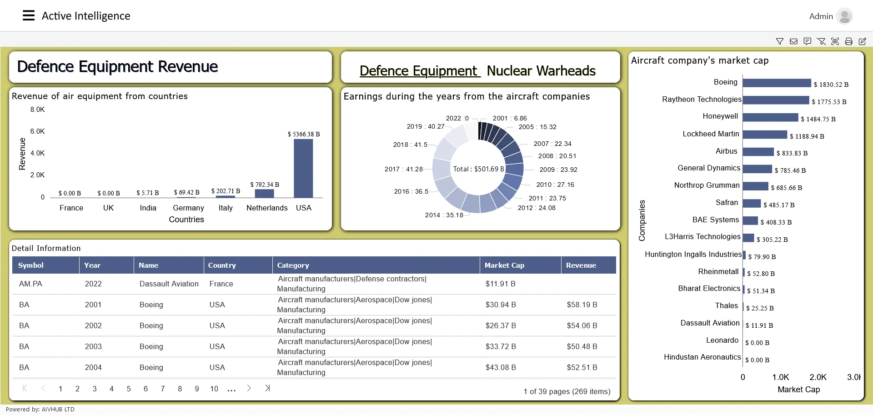Open the Admin user avatar

(x=844, y=16)
